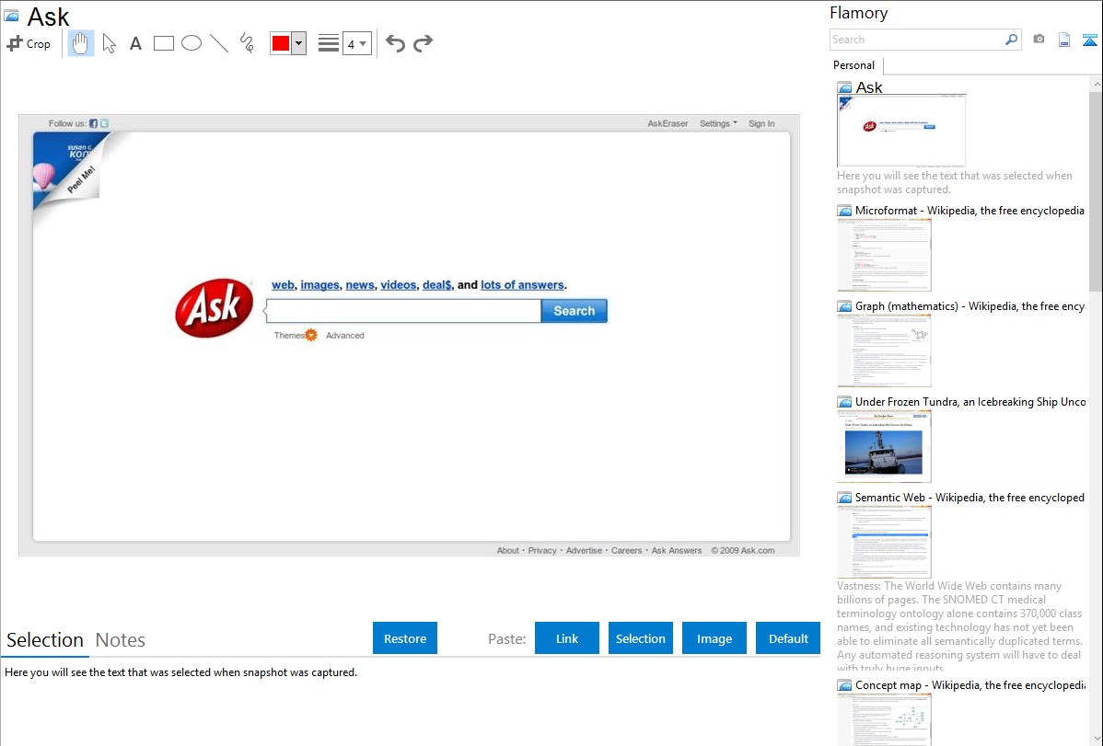1103x746 pixels.
Task: Click the Ask Answers footer link
Action: [x=676, y=551]
